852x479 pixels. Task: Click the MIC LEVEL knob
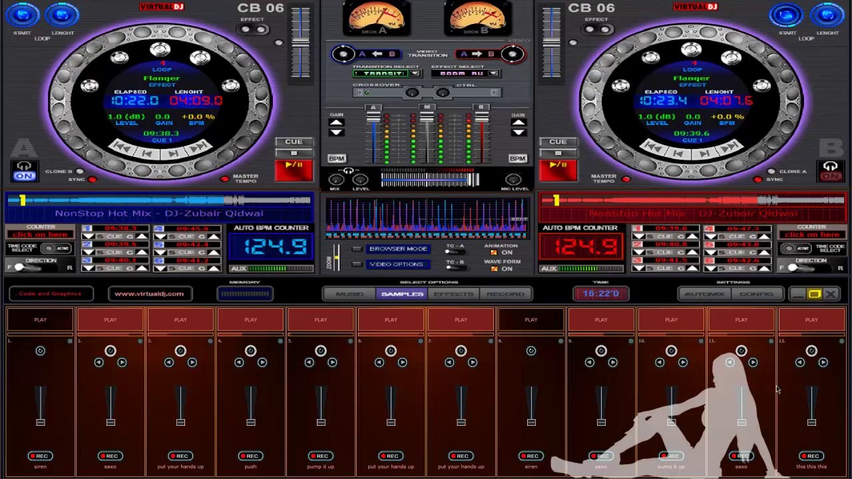[513, 180]
